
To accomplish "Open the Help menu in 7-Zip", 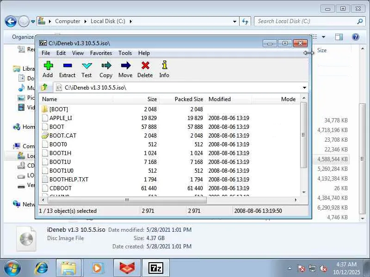I will [x=144, y=53].
